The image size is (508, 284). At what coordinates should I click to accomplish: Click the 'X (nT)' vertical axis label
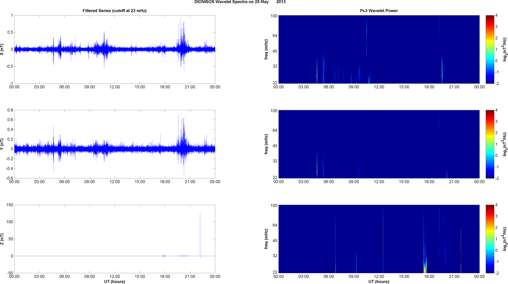click(2, 49)
